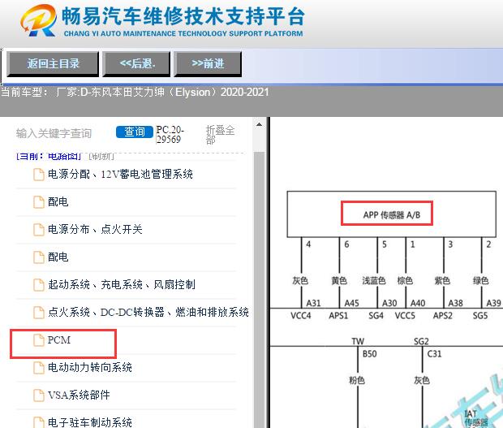Open VSA系统部件 tree item
This screenshot has height=428, width=503.
pos(79,395)
